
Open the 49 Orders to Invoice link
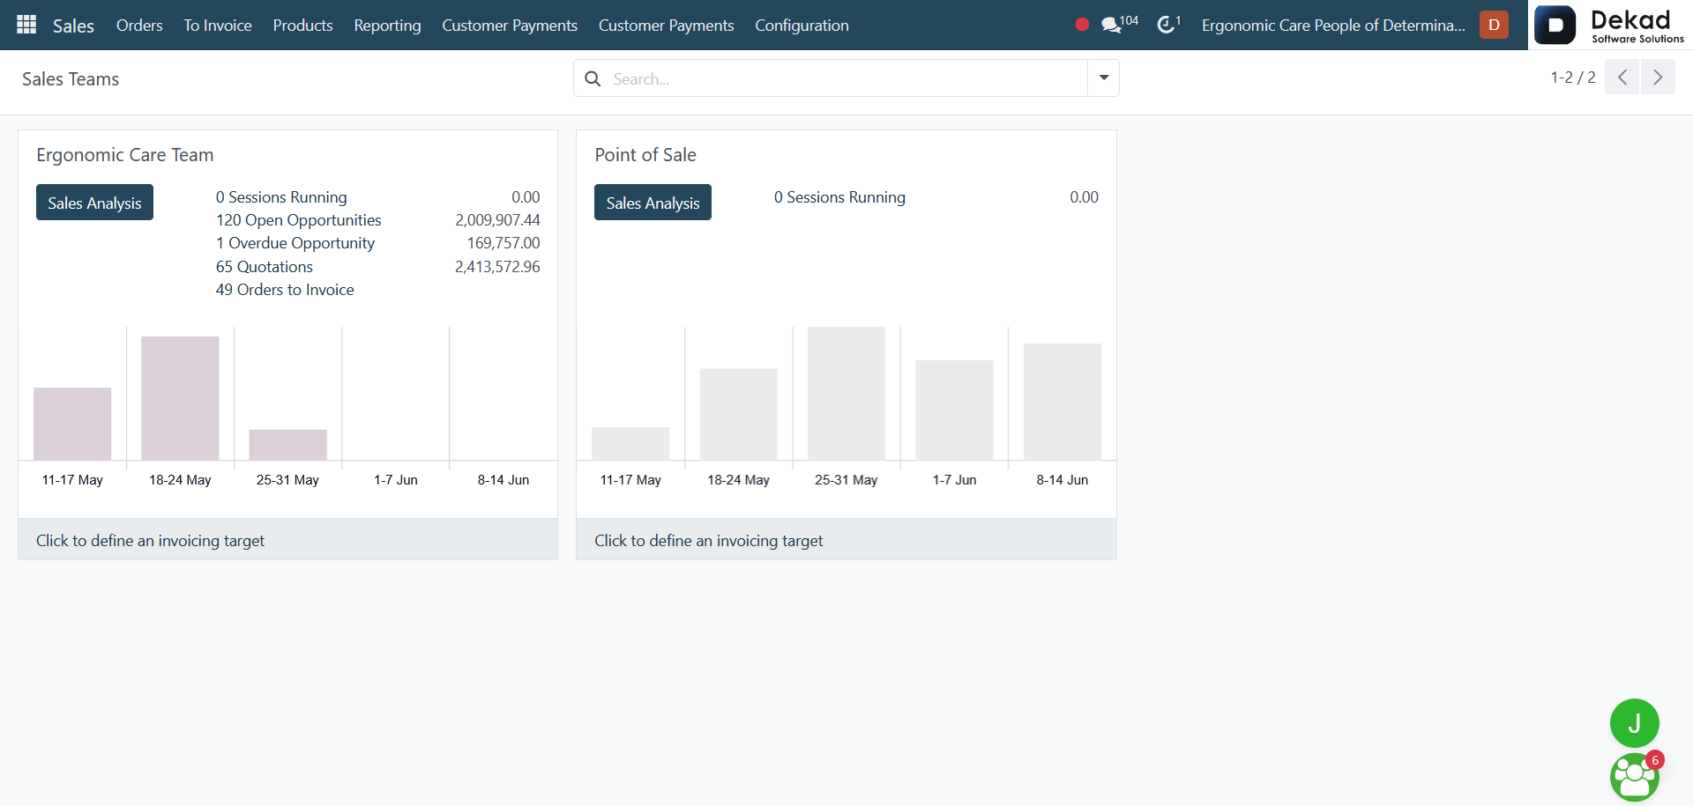[285, 290]
